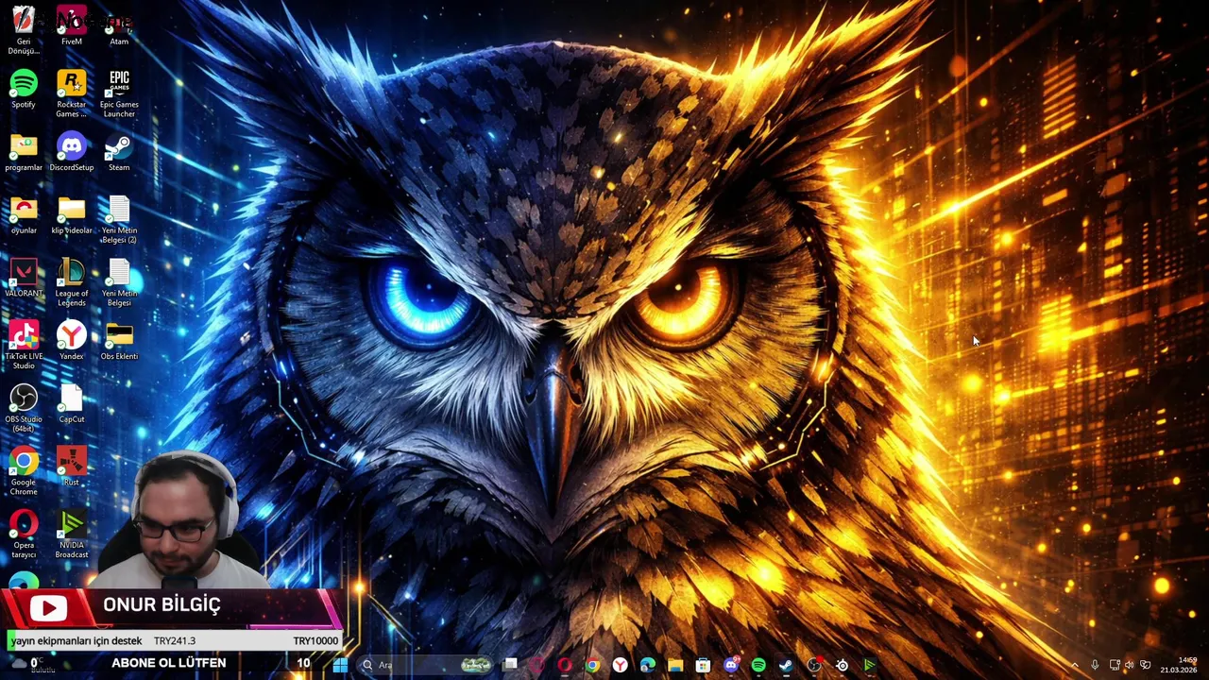The image size is (1209, 680).
Task: Switch to Steam in the taskbar
Action: tap(786, 665)
